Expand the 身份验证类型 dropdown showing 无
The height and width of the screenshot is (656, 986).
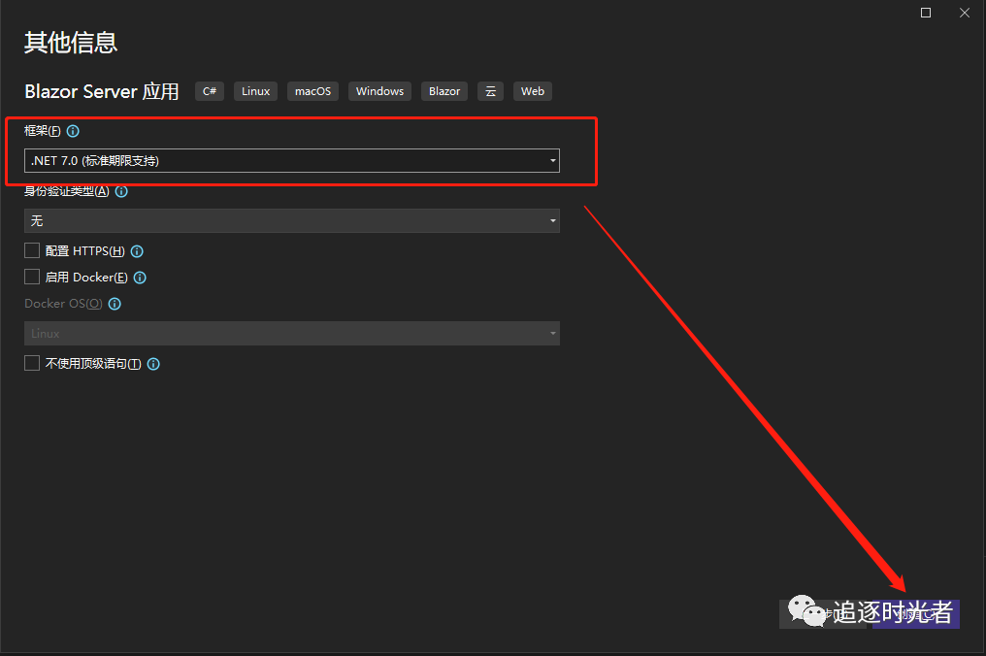point(291,221)
